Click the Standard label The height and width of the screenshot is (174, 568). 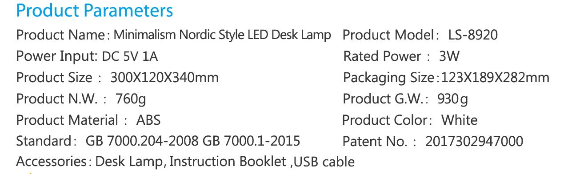(43, 141)
